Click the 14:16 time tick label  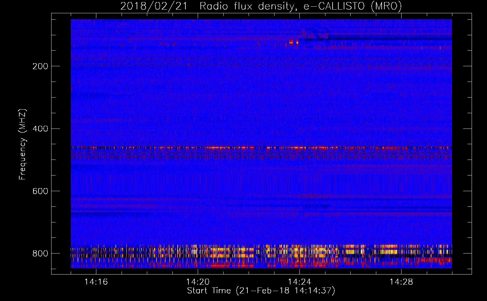[96, 282]
